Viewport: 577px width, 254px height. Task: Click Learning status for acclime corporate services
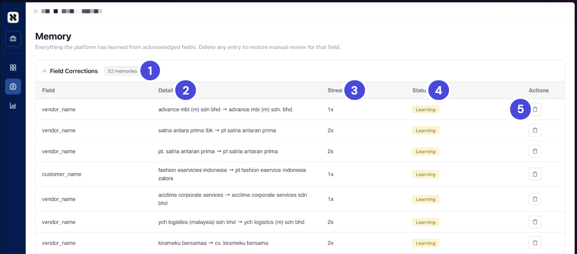(425, 199)
